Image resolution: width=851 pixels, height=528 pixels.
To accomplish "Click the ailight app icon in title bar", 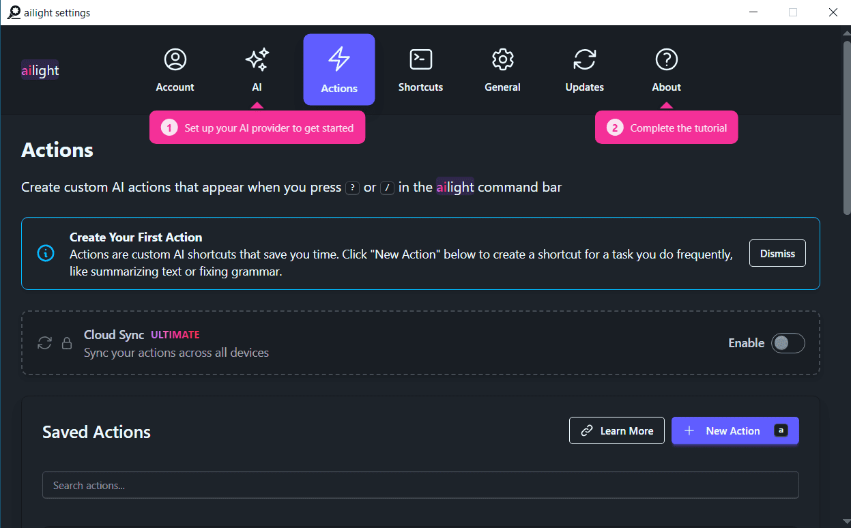I will pos(14,12).
